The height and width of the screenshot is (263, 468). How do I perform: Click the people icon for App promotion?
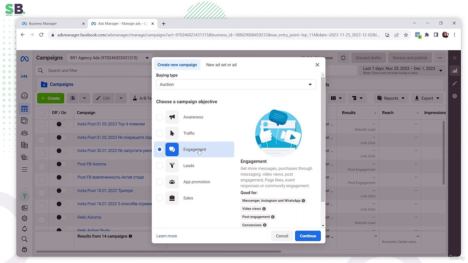[172, 182]
